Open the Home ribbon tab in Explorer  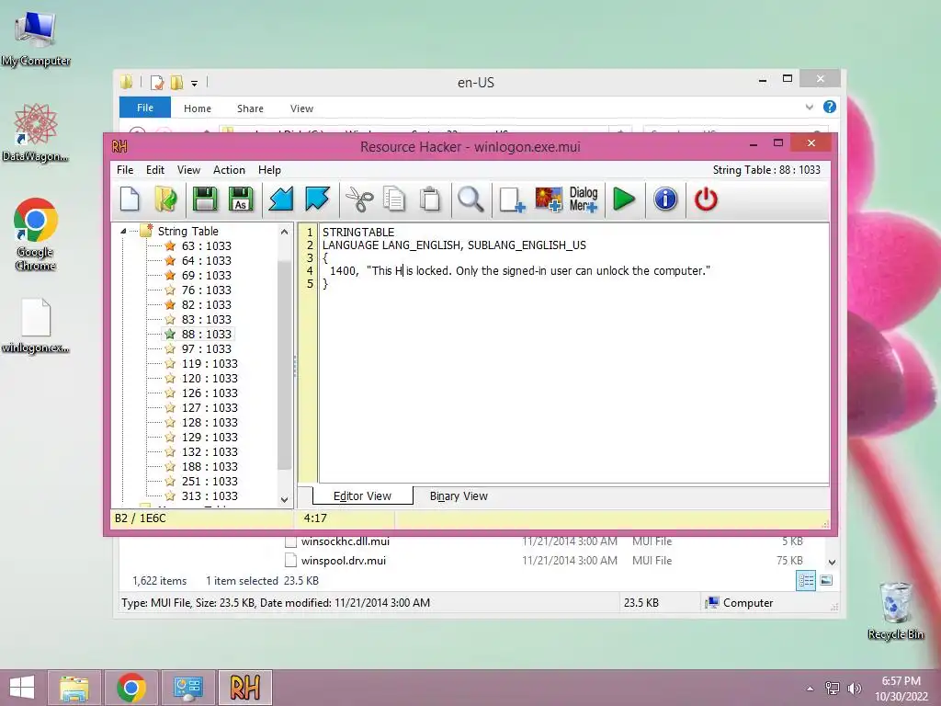(x=198, y=108)
